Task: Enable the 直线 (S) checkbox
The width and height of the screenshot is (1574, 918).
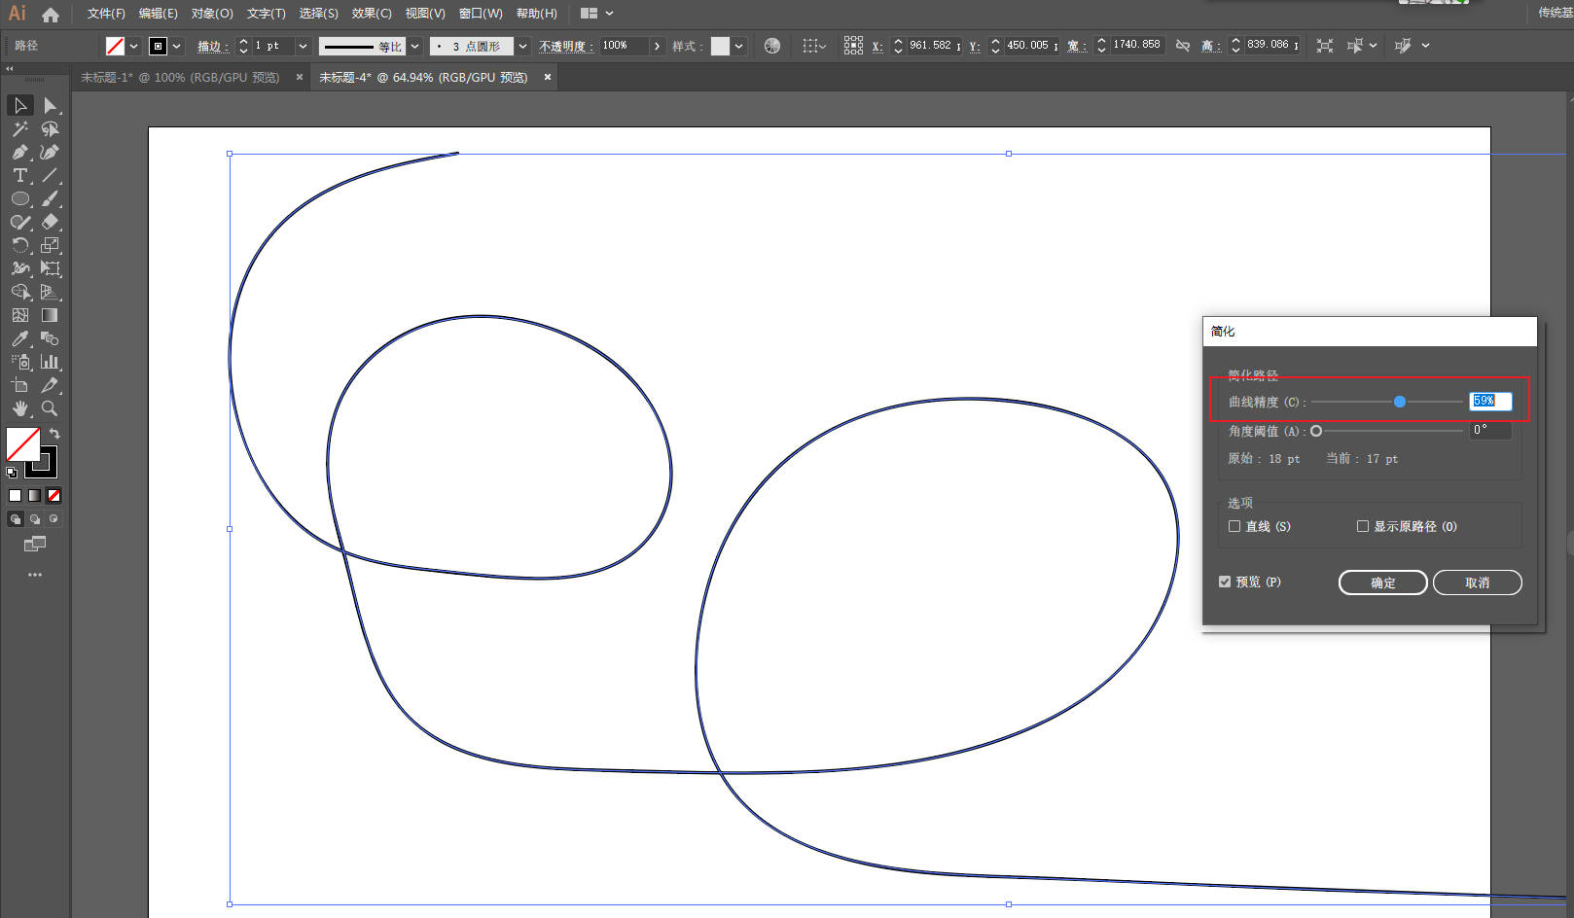Action: click(1234, 526)
